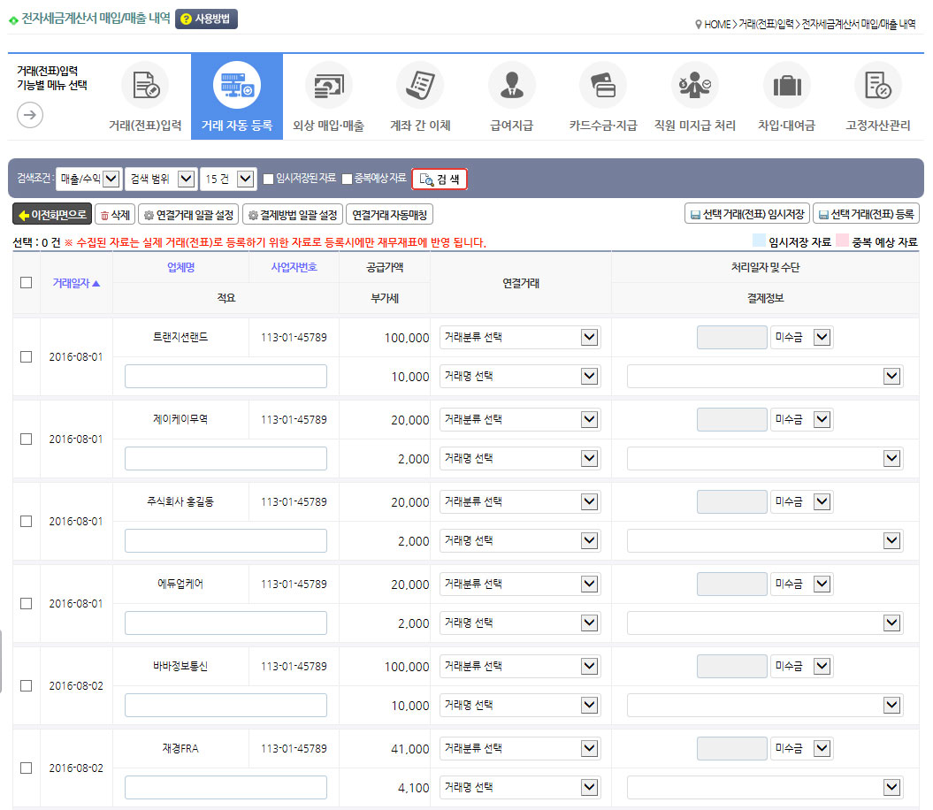Open the 계좌 간 이체 icon
Image resolution: width=933 pixels, height=810 pixels.
[420, 86]
